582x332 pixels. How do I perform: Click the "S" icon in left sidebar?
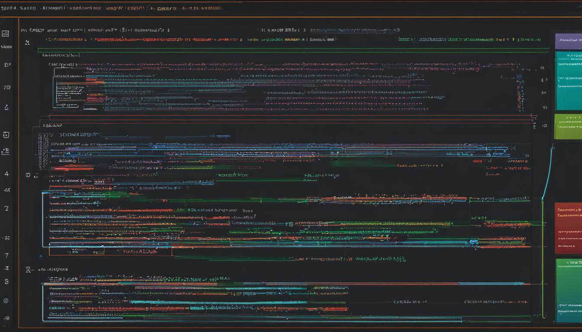coord(6,281)
